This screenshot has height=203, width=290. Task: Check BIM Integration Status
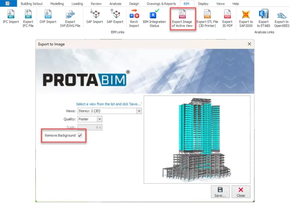pos(154,18)
